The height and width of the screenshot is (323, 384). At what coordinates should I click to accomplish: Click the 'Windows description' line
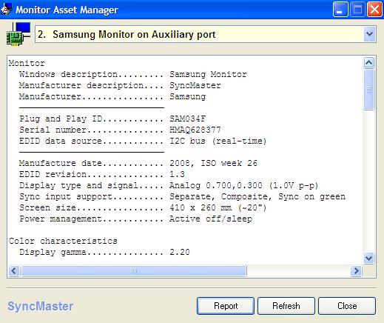click(x=133, y=74)
